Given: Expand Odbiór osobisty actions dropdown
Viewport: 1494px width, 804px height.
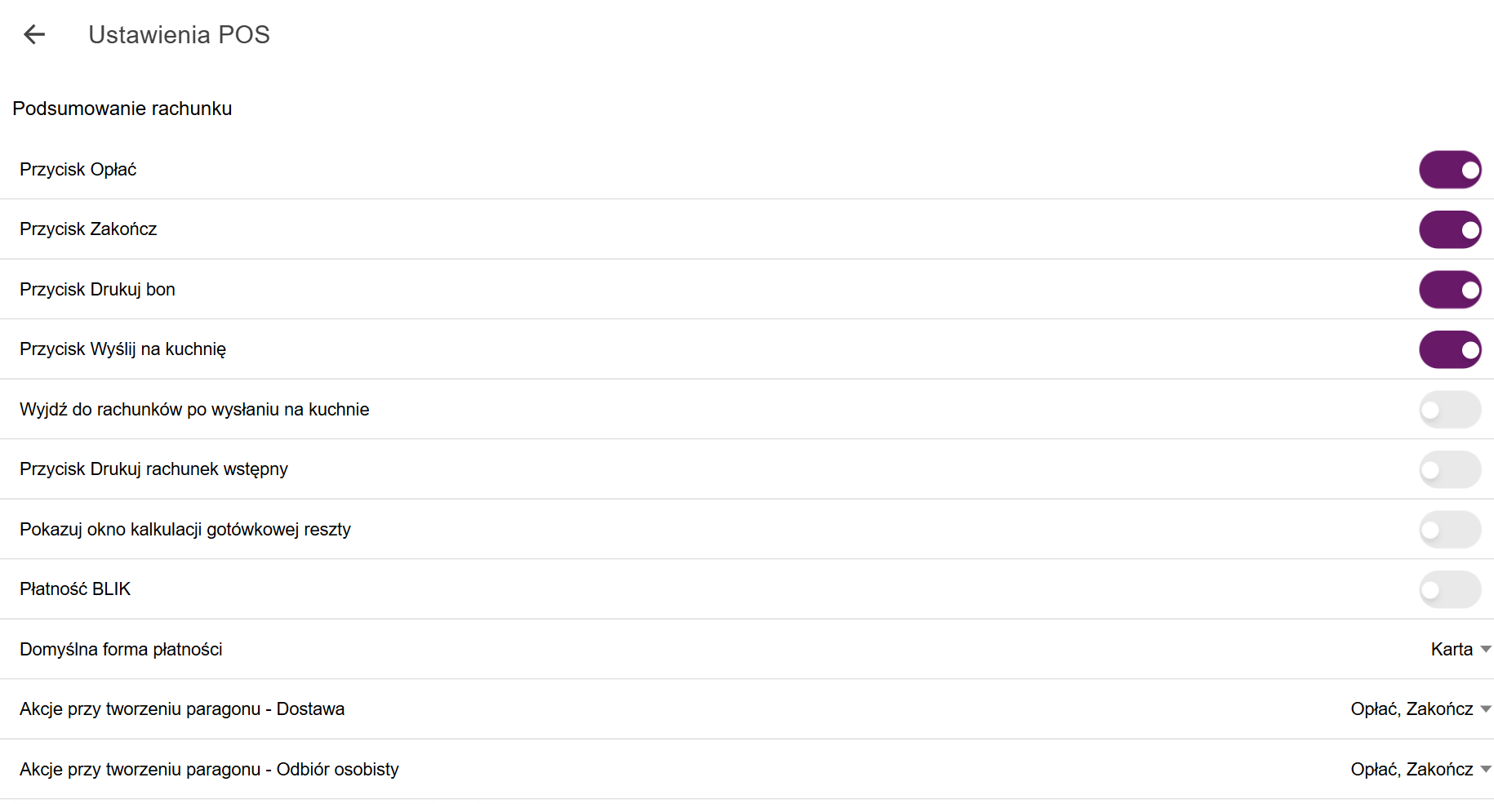Looking at the screenshot, I should (1421, 769).
